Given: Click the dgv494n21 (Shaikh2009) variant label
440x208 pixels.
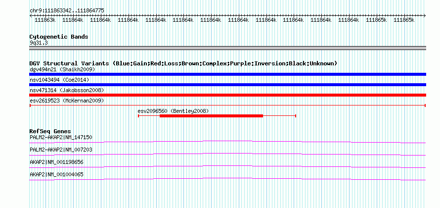Looking at the screenshot, I should (62, 69).
